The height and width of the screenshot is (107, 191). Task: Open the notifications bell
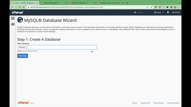tap(168, 12)
